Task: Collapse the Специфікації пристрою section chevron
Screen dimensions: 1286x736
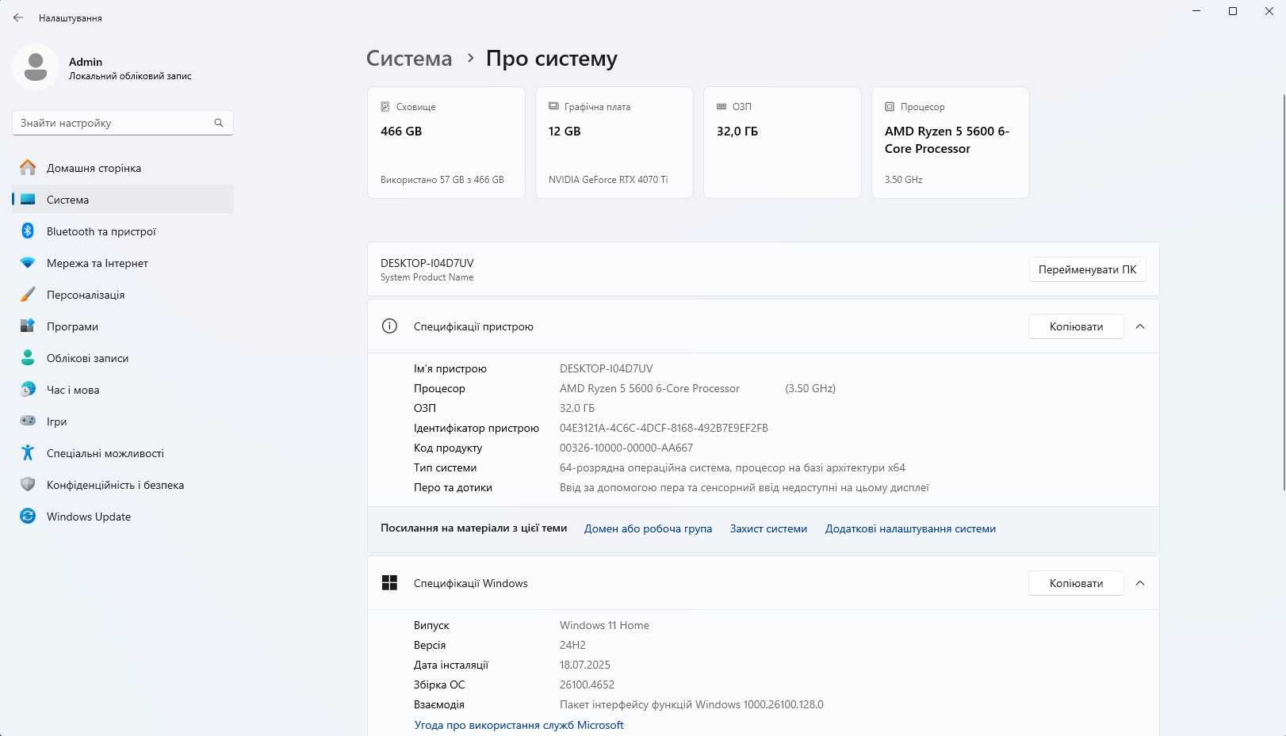Action: pyautogui.click(x=1140, y=326)
